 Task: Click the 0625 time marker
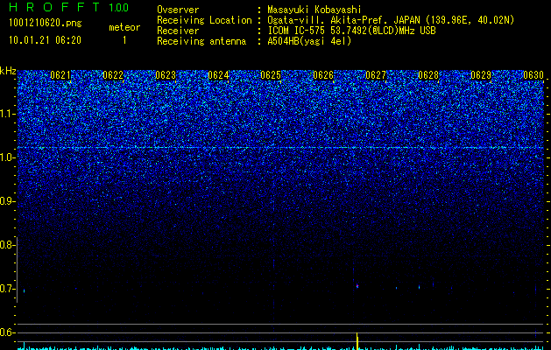[x=271, y=75]
